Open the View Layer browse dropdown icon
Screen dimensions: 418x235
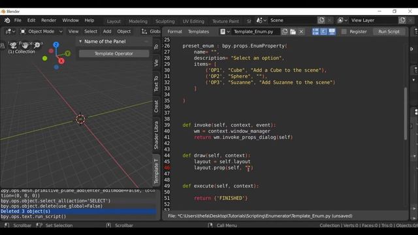coord(342,20)
